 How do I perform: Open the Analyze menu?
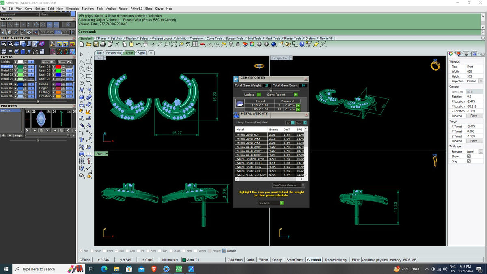point(111,8)
